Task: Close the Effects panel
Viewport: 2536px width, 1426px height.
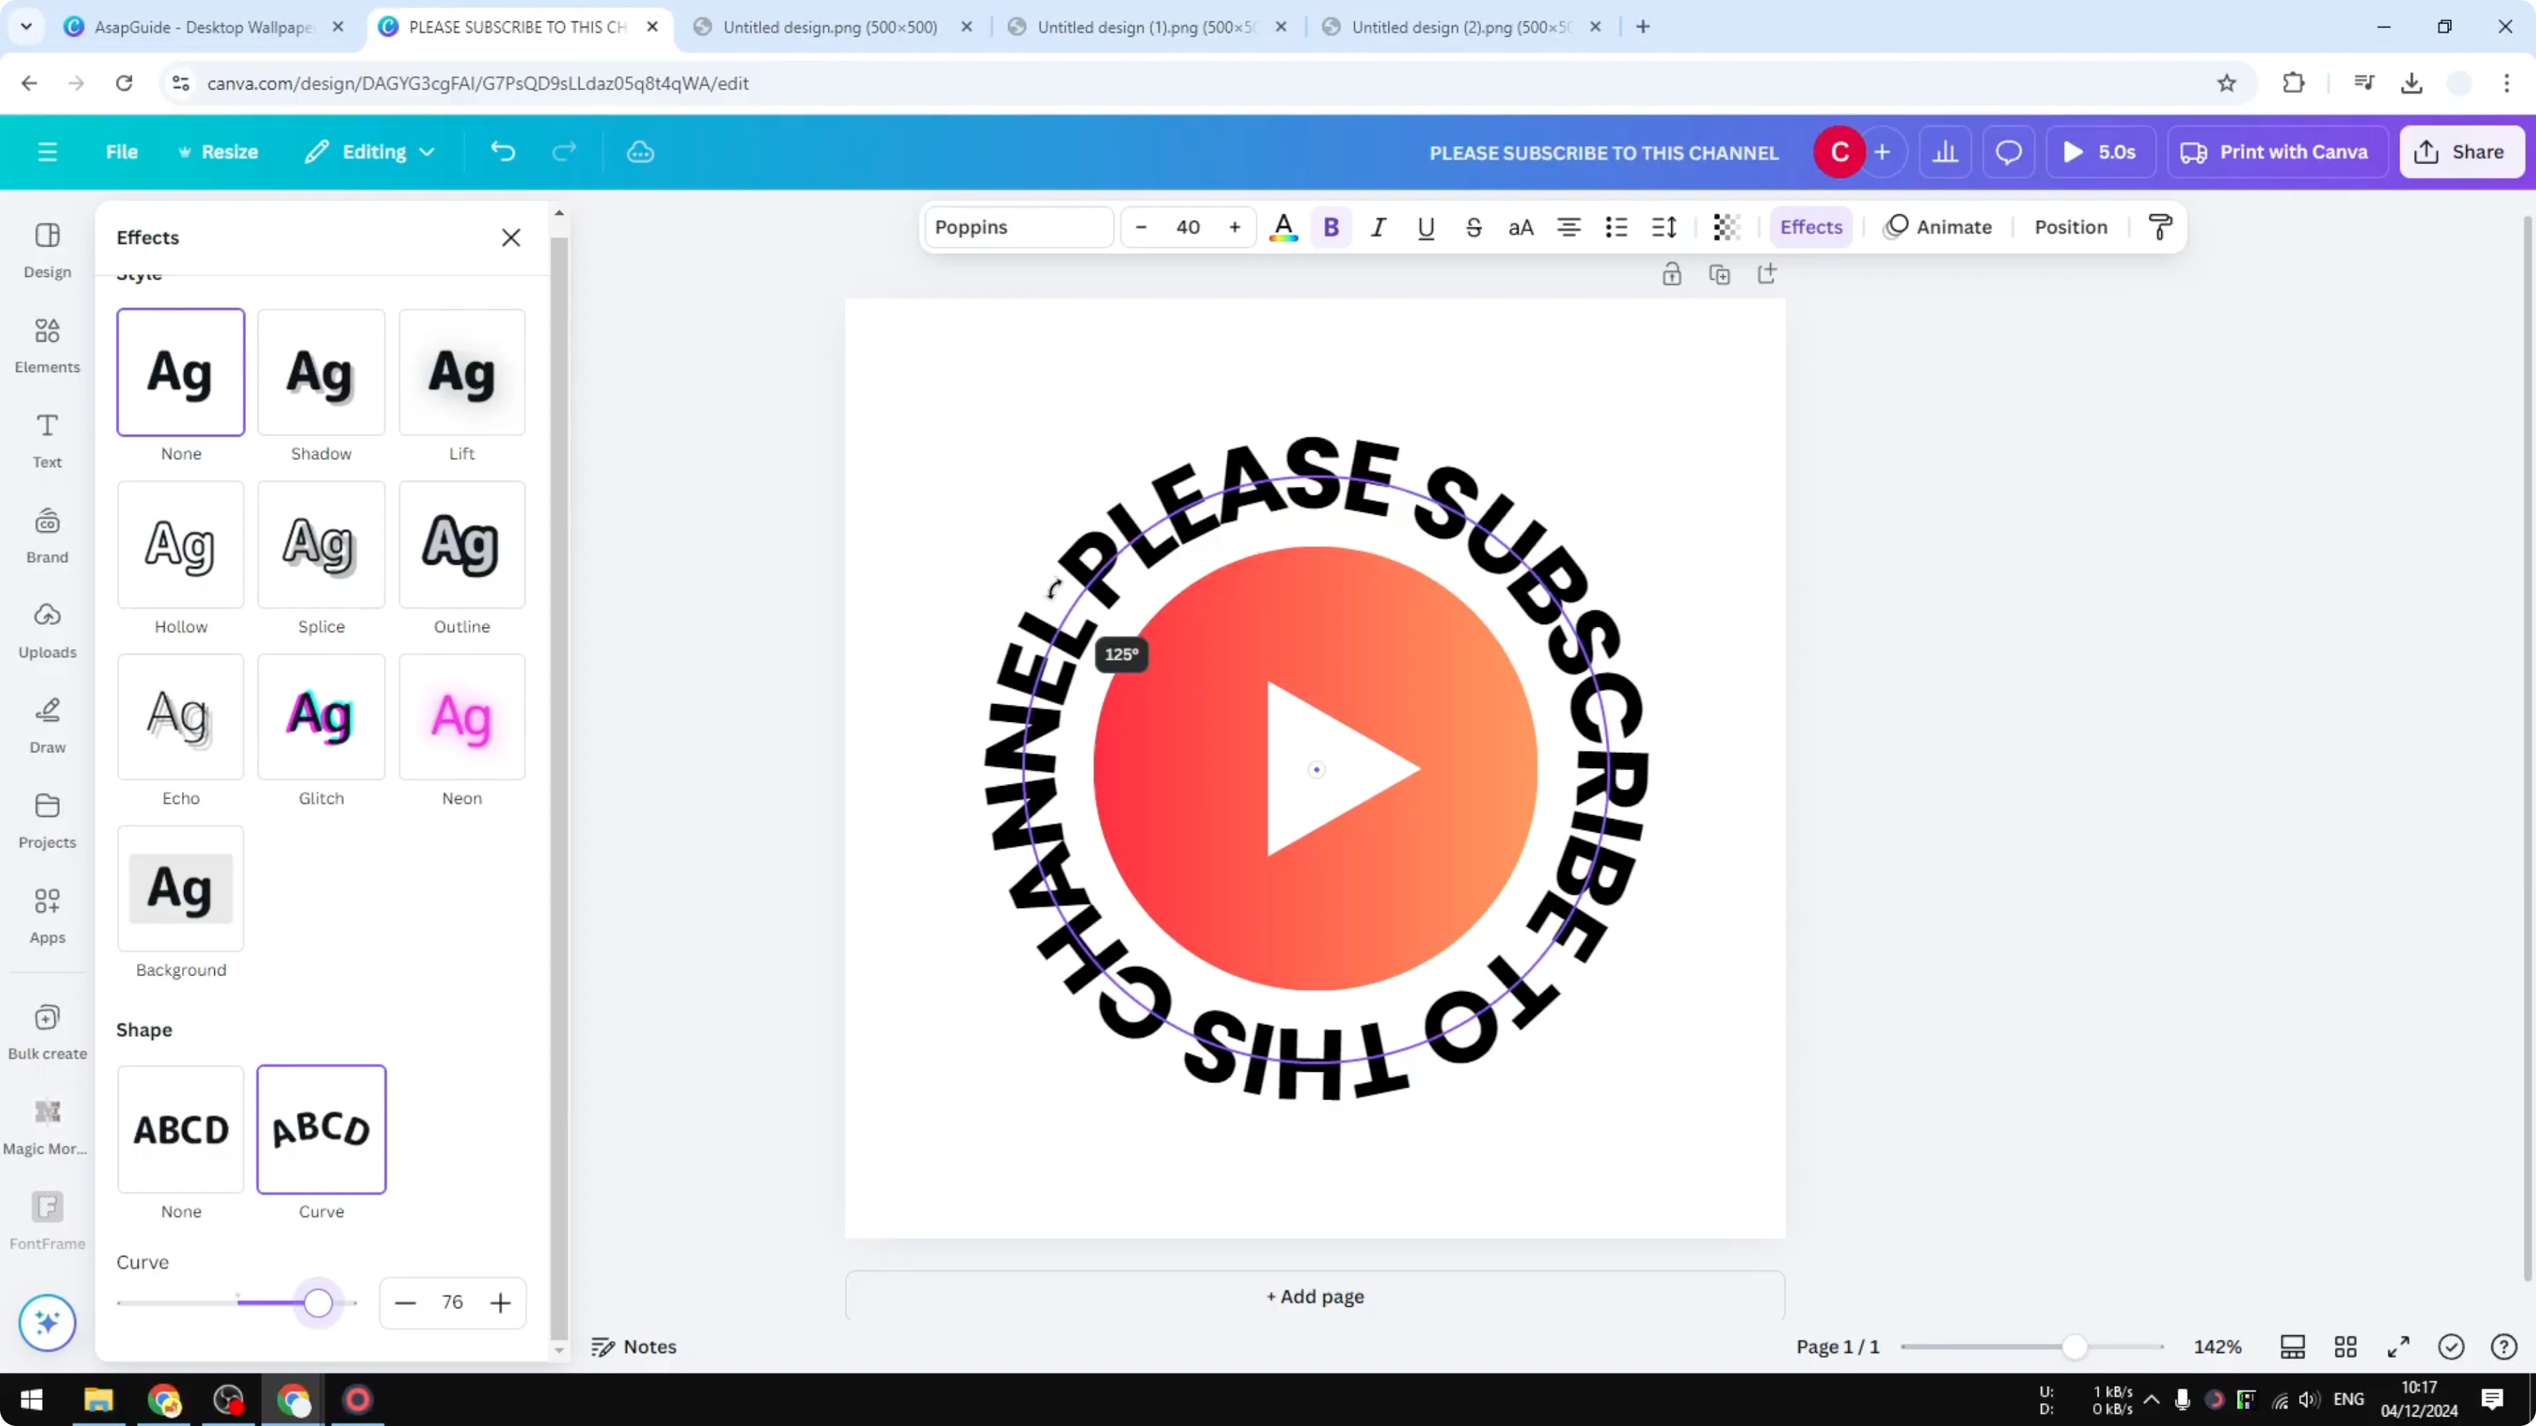Action: (x=511, y=237)
